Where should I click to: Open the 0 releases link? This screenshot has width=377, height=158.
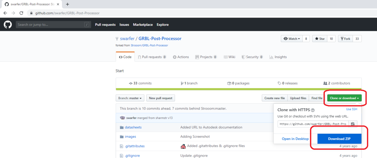click(287, 83)
